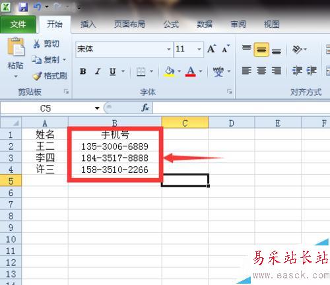Apply the yellow fill color
The height and width of the screenshot is (285, 330).
169,71
